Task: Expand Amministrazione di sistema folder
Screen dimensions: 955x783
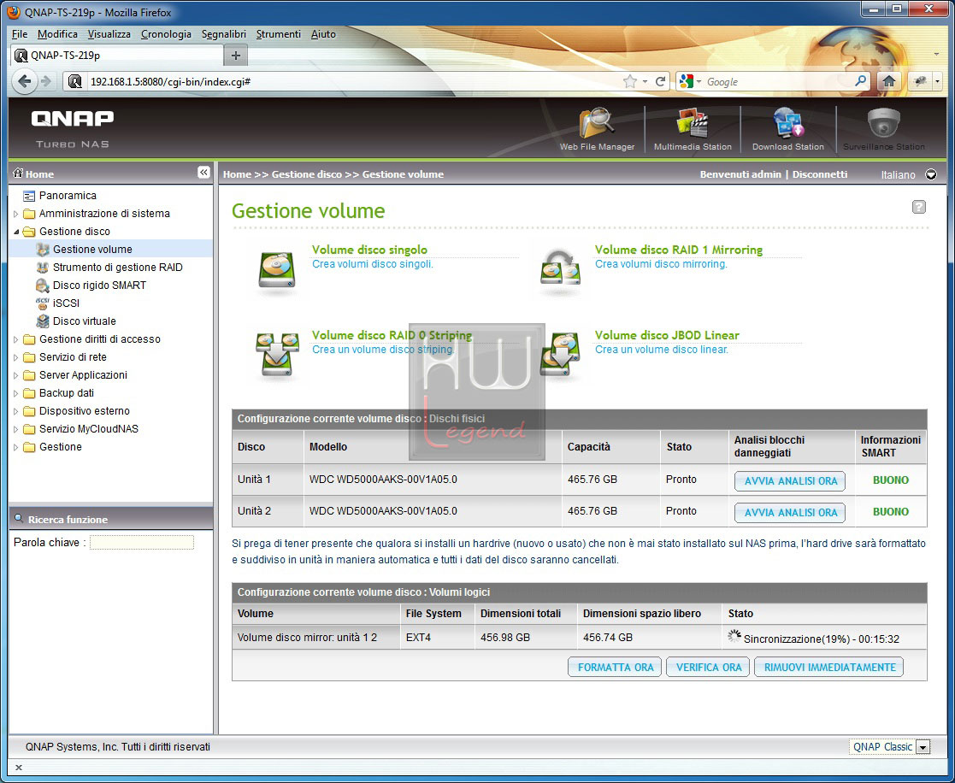Action: tap(16, 214)
